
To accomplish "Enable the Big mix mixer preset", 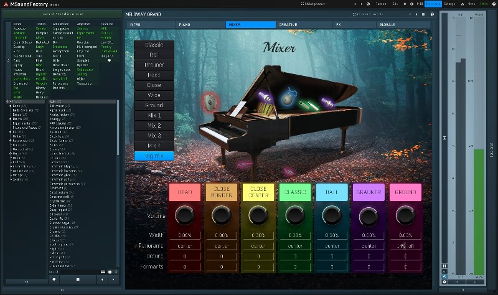I will click(153, 156).
